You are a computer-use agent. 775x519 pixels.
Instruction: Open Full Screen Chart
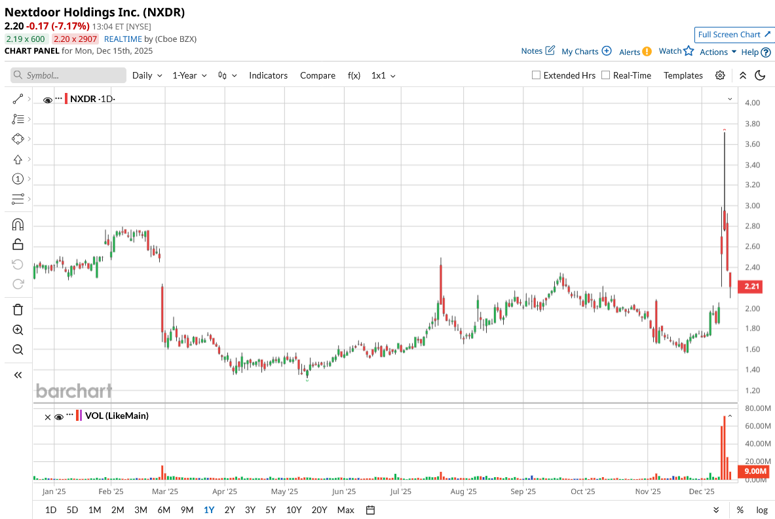pyautogui.click(x=734, y=35)
